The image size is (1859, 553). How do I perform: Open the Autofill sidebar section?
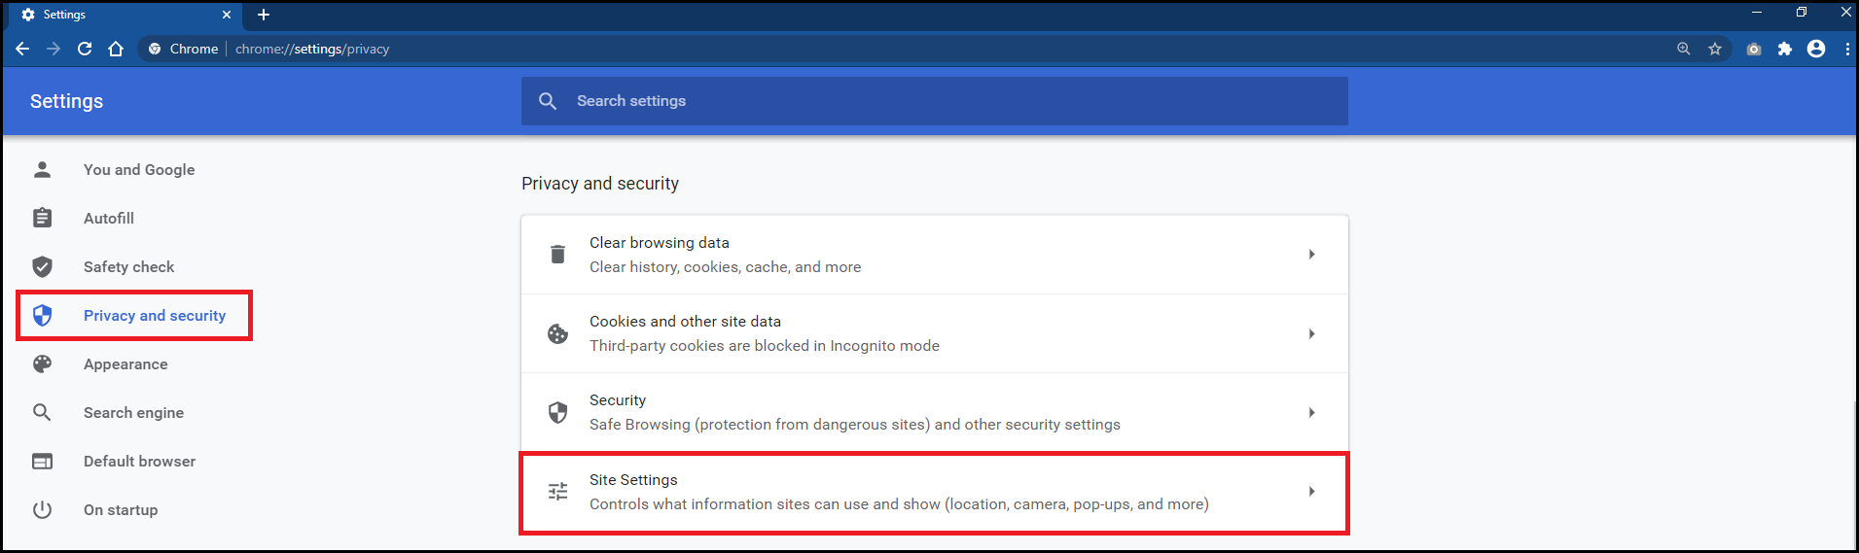[x=109, y=219]
